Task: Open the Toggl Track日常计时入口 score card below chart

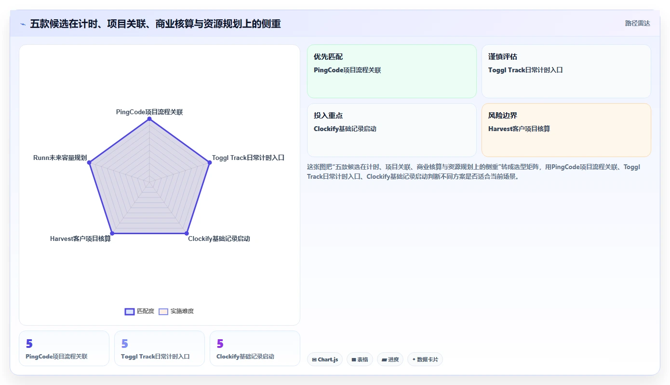Action: click(x=160, y=348)
